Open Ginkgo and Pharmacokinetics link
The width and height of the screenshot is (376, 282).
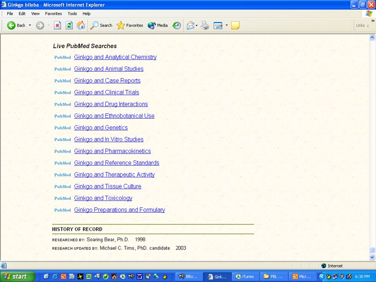112,151
